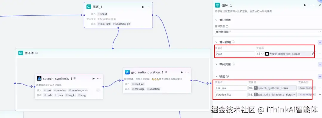Screen dimensions: 322x118
Task: Click the loop icon in the side panel header
Action: point(217,5)
